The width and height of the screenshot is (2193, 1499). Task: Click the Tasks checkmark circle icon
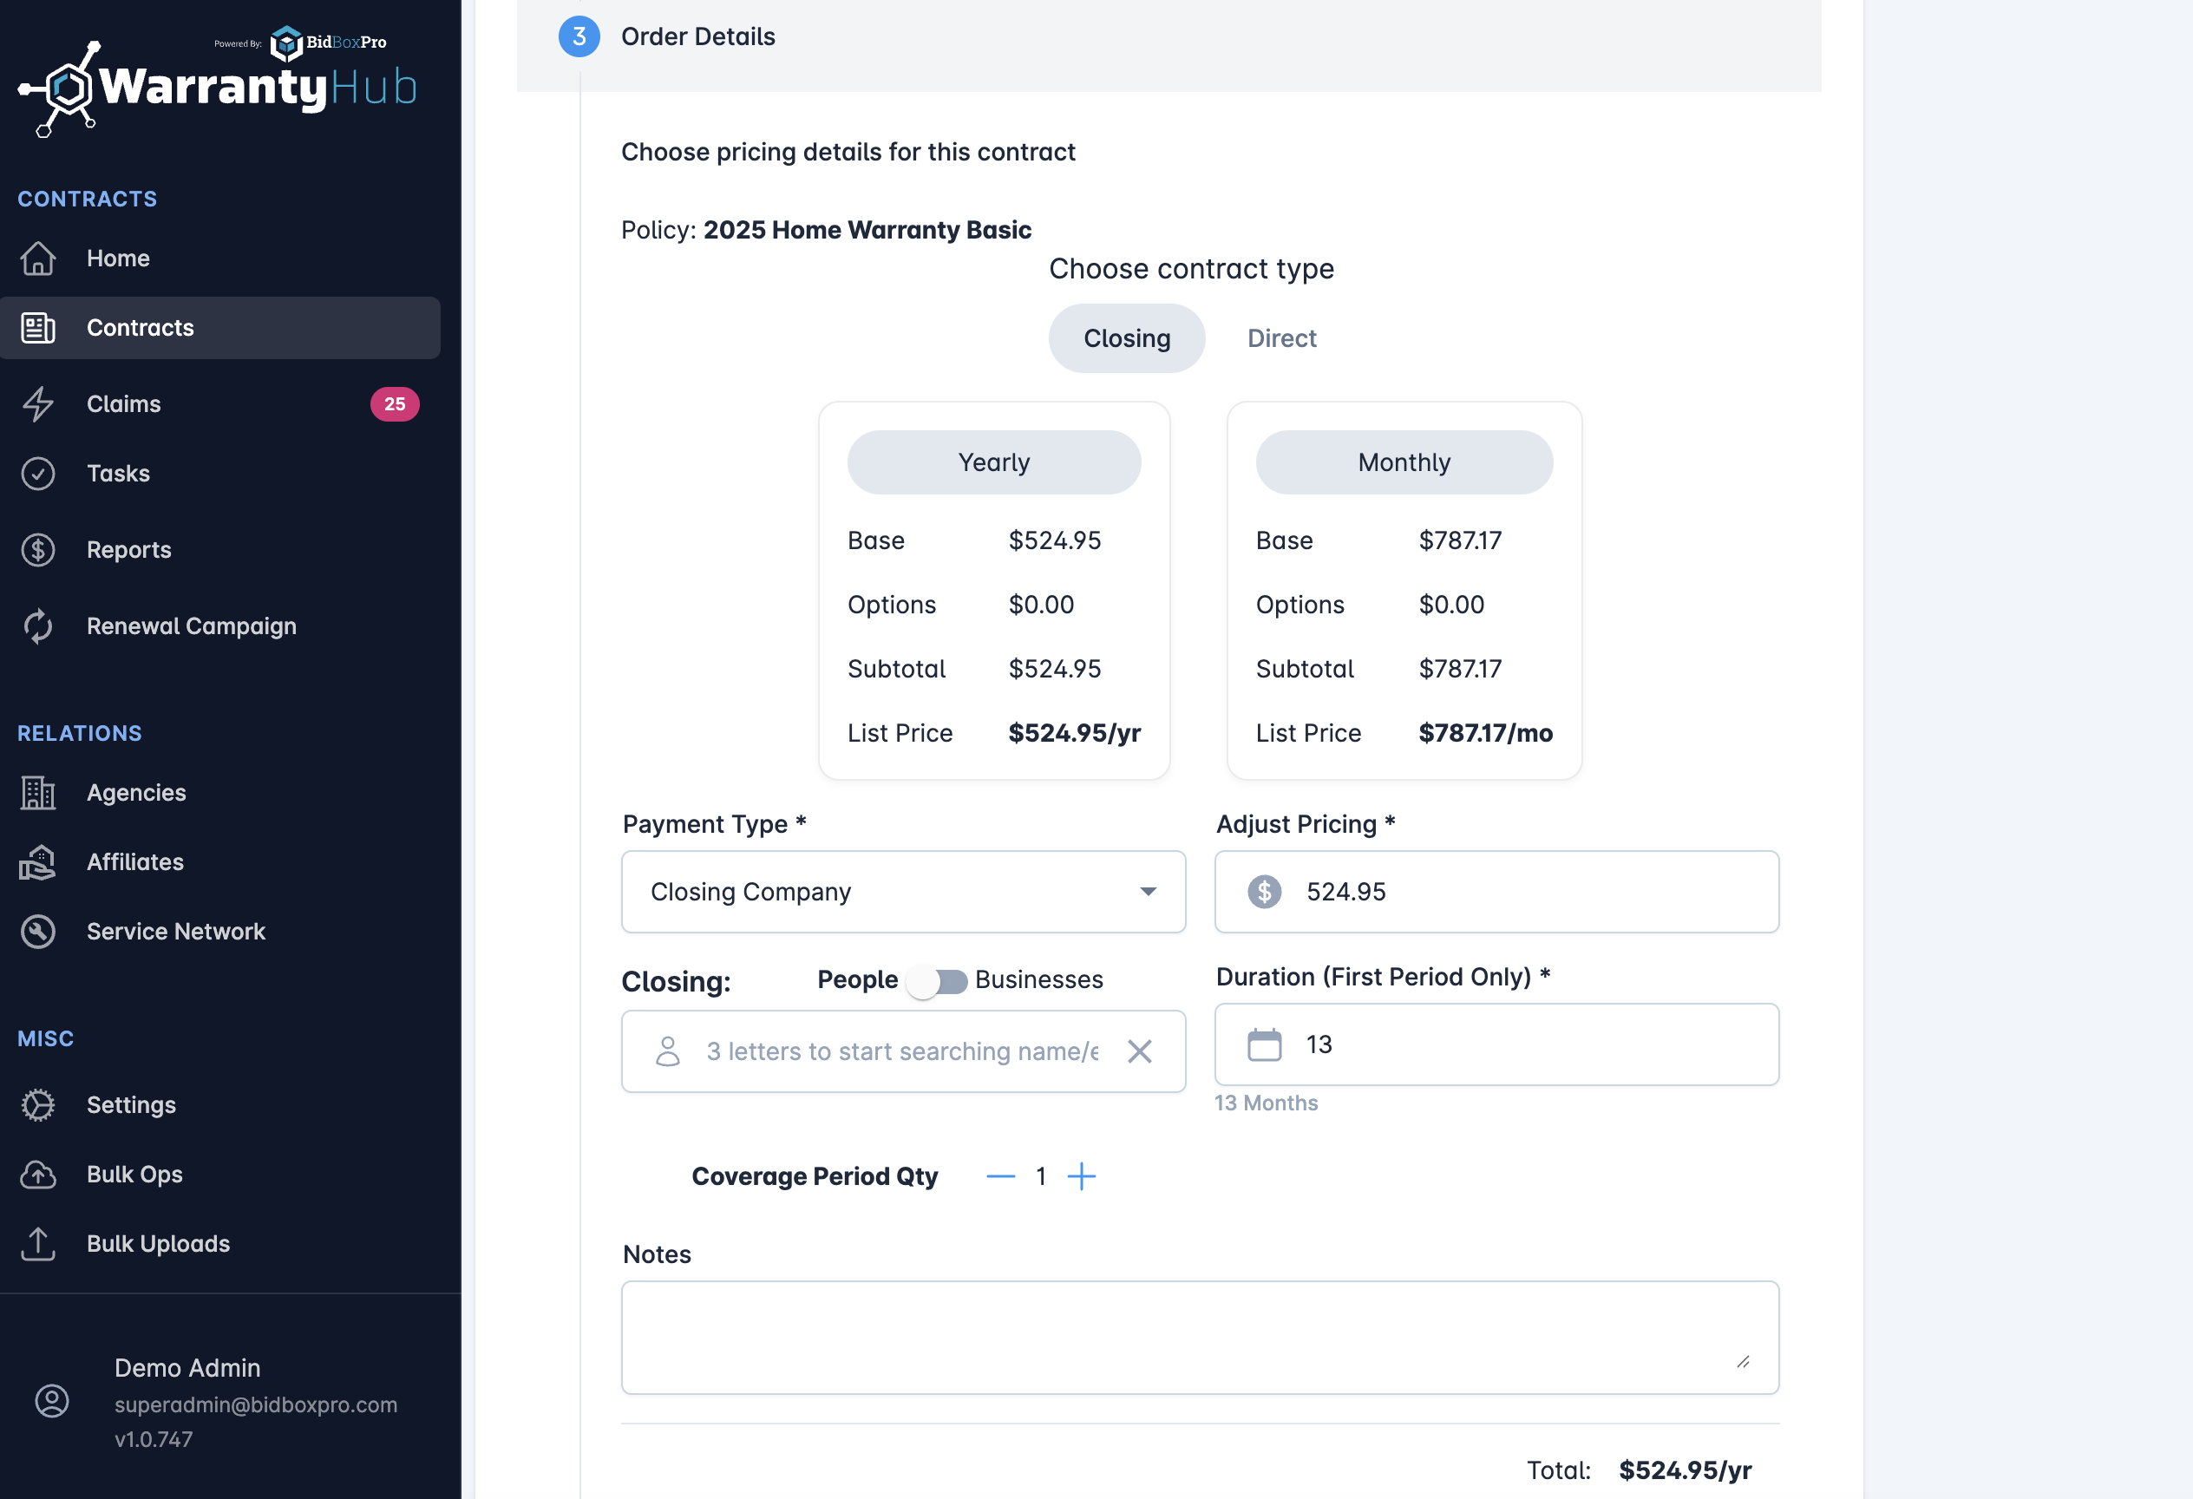click(38, 474)
